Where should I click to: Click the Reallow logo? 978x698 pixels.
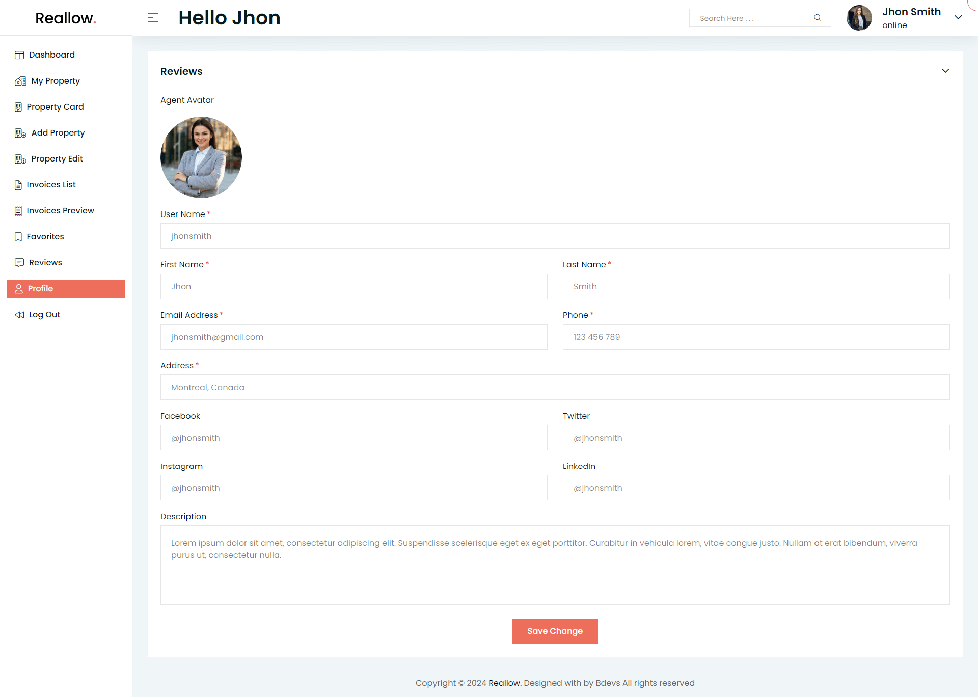66,18
